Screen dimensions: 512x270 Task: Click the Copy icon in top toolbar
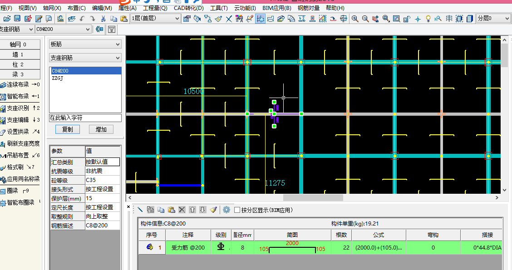[113, 19]
